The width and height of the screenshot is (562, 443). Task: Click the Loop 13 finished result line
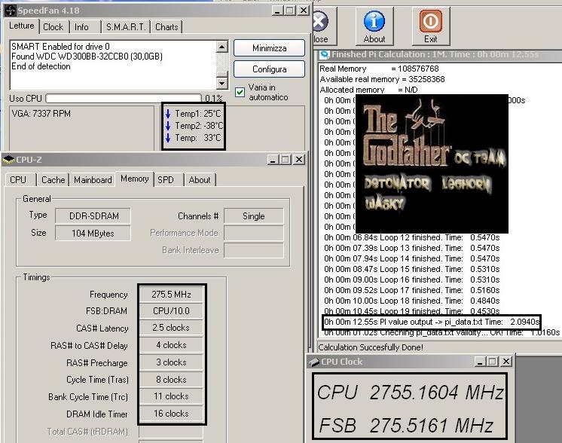[x=412, y=248]
